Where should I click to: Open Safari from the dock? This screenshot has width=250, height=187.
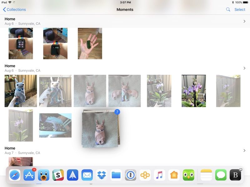click(15, 175)
